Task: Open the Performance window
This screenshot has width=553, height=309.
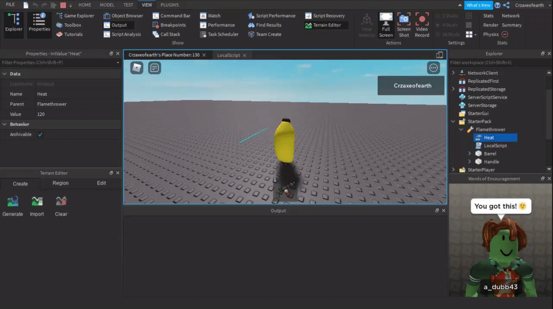Action: [x=217, y=25]
